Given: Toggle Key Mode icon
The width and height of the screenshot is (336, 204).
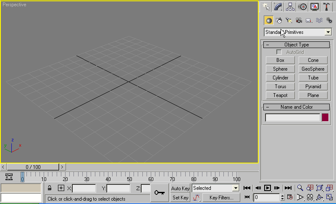Looking at the screenshot, I should coord(247,197).
